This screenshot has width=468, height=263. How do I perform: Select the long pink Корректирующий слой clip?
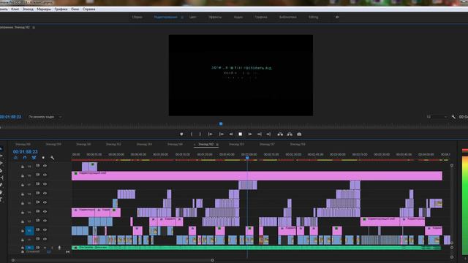[257, 175]
